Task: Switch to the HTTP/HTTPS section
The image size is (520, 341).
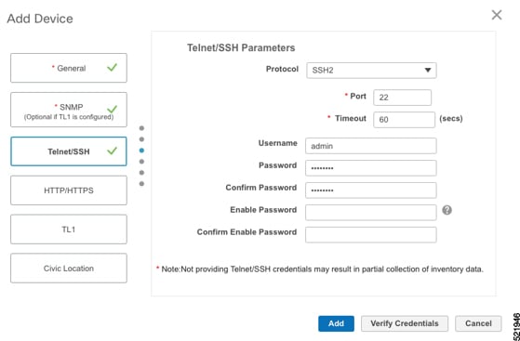Action: tap(69, 190)
